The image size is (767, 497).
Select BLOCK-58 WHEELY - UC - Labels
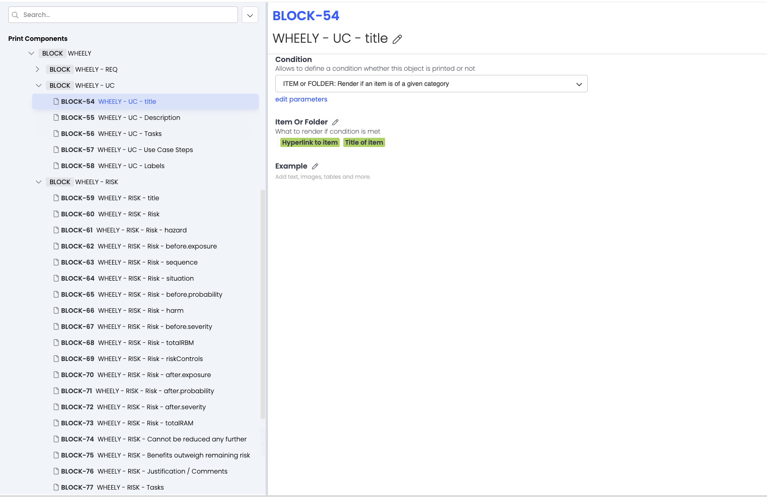[146, 166]
